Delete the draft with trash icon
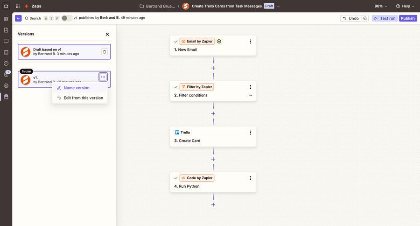This screenshot has height=226, width=420. pos(105,52)
